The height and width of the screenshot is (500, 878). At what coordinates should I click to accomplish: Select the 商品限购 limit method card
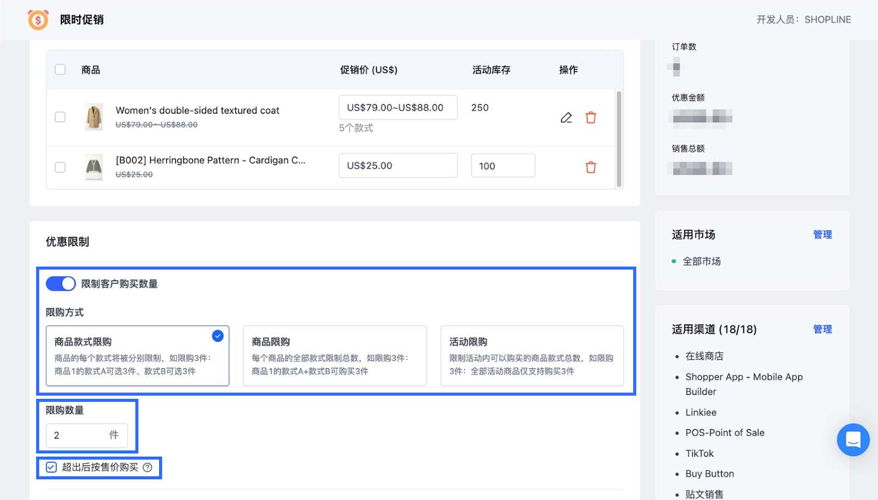coord(334,356)
